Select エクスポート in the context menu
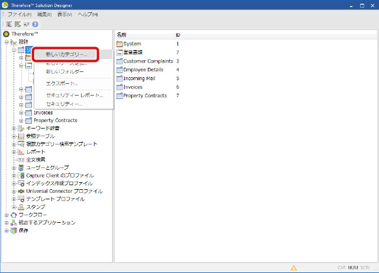 click(x=62, y=83)
